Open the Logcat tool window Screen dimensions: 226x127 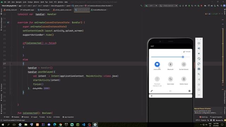[34, 117]
